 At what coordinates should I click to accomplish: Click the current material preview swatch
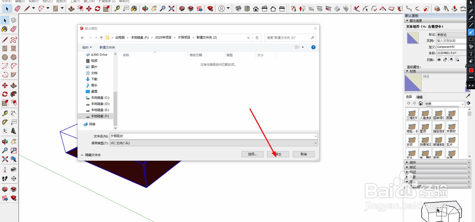click(x=413, y=83)
